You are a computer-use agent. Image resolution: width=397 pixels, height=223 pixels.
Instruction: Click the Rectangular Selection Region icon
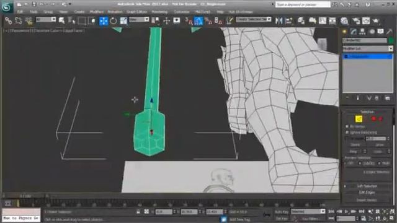tap(82, 20)
